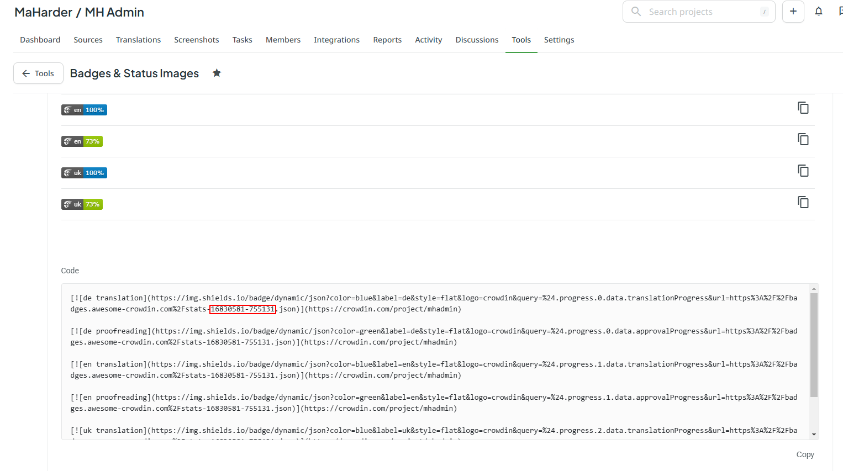843x471 pixels.
Task: Click the plus create button
Action: pos(793,12)
